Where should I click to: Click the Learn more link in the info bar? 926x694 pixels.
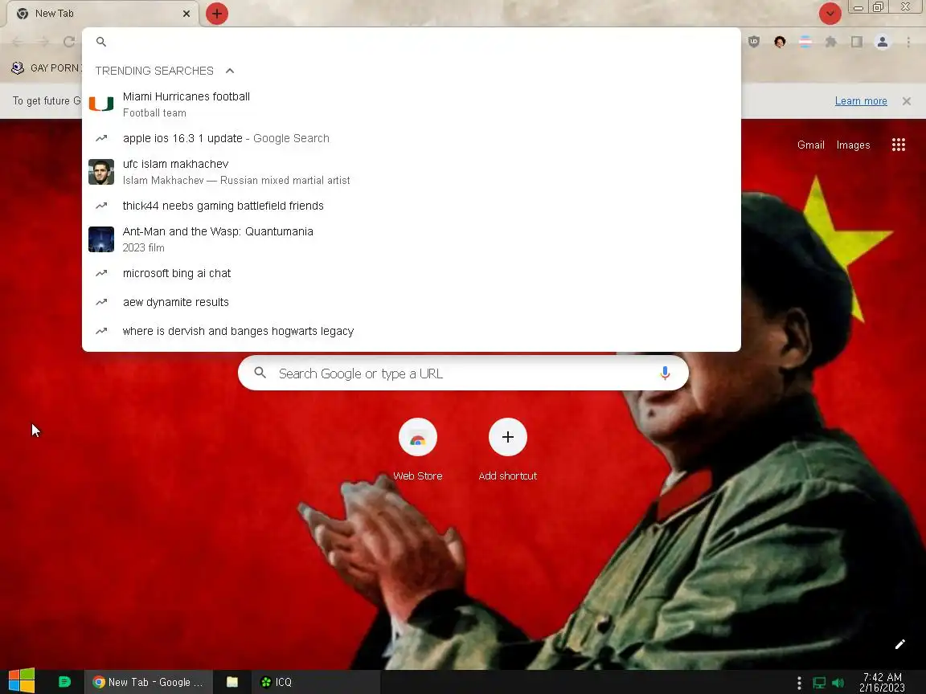(860, 101)
